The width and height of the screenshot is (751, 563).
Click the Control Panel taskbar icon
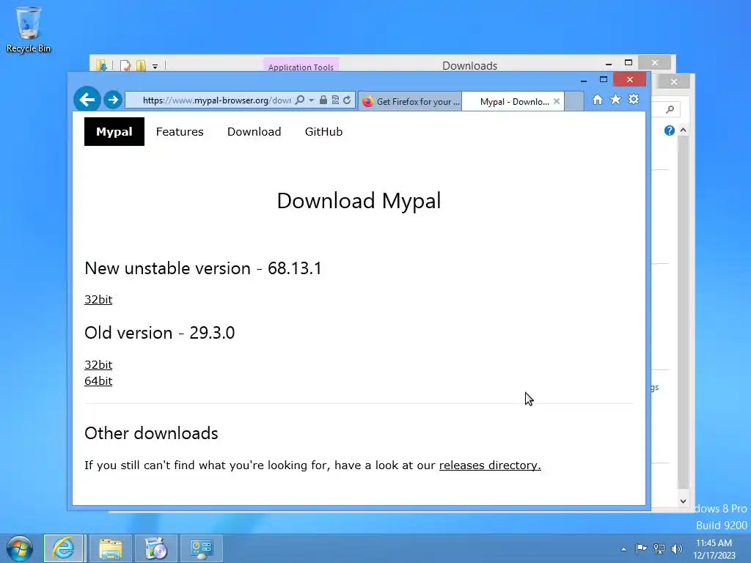(x=201, y=548)
